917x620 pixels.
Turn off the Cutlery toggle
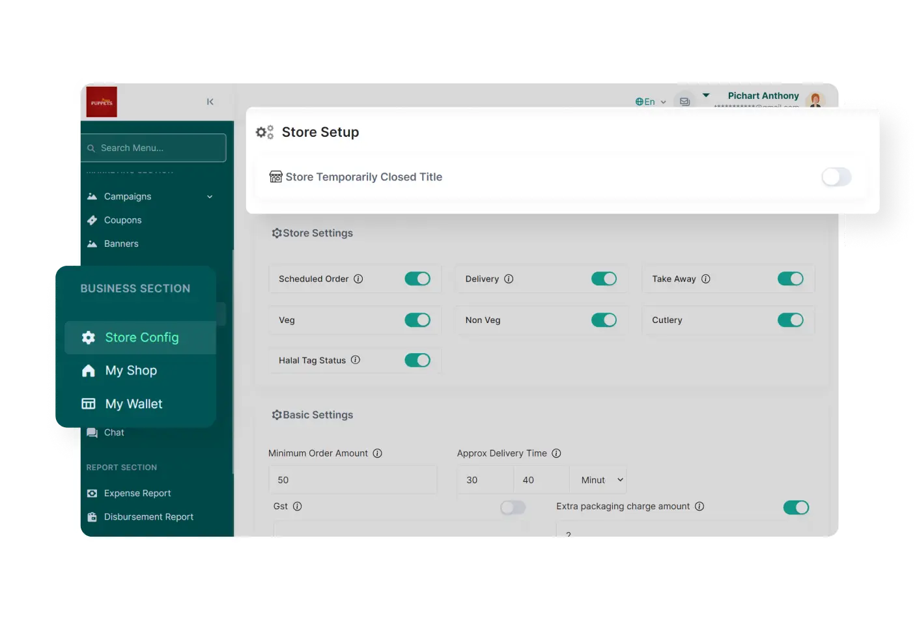coord(790,320)
